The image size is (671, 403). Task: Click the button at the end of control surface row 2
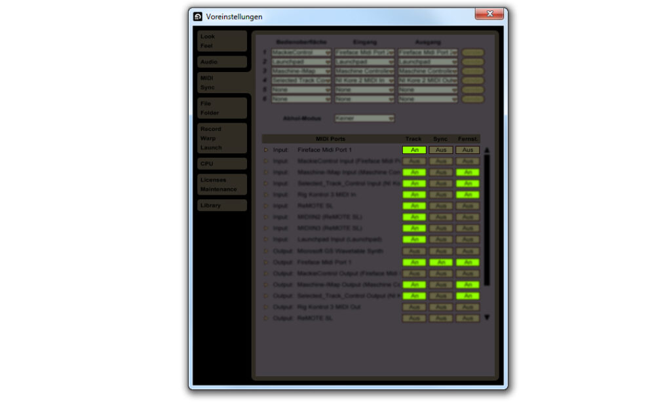[473, 62]
